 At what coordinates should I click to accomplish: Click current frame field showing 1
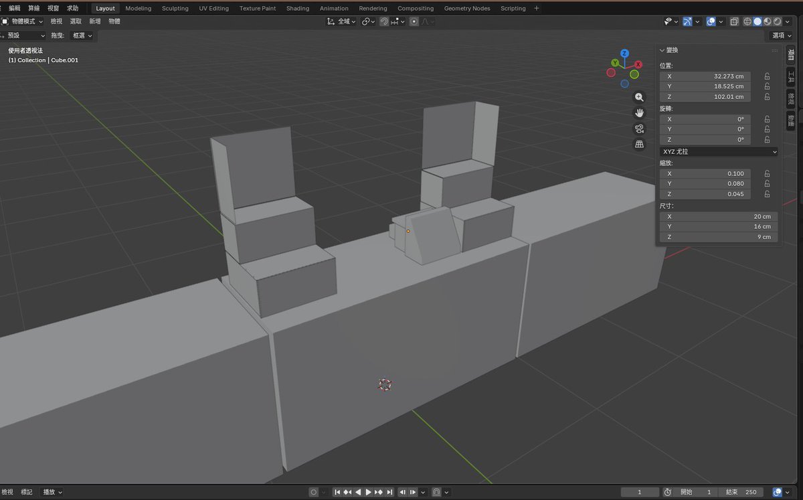pos(640,492)
